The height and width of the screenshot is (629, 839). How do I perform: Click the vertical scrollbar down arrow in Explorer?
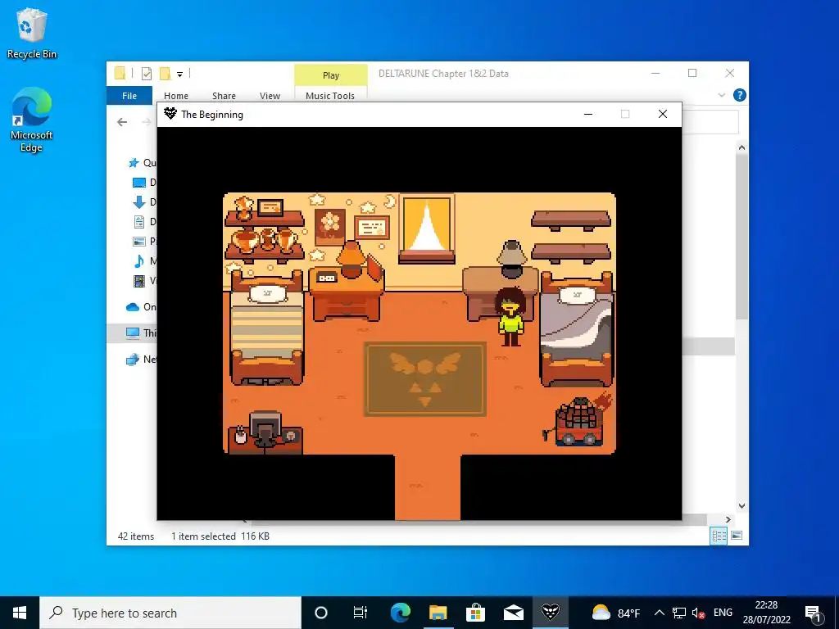(741, 505)
